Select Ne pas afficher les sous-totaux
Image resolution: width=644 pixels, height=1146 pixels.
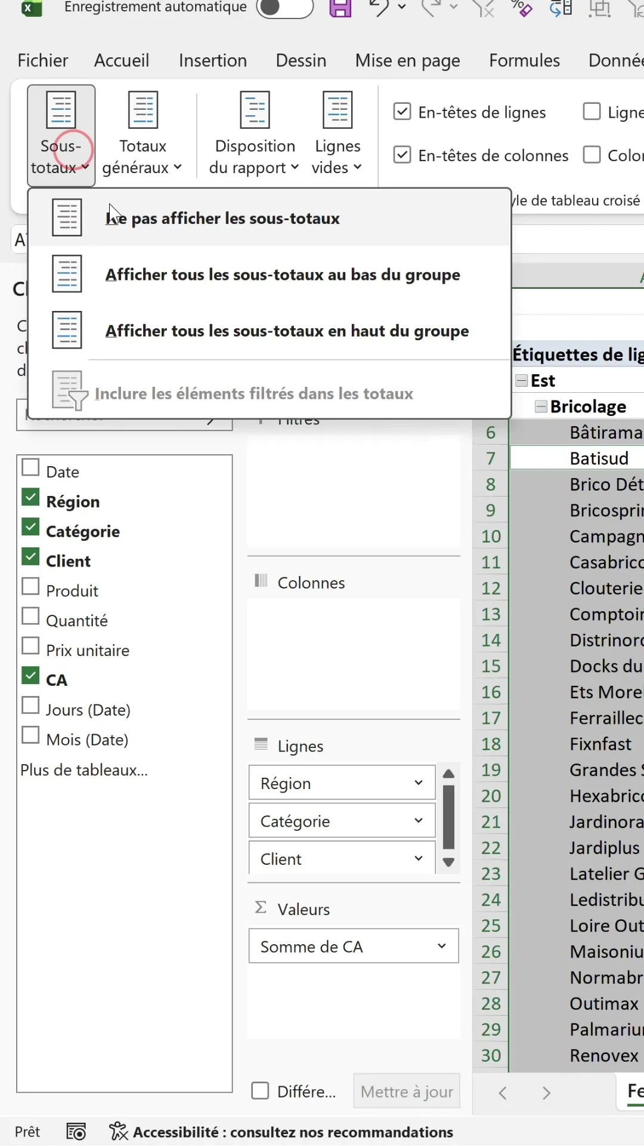tap(270, 218)
